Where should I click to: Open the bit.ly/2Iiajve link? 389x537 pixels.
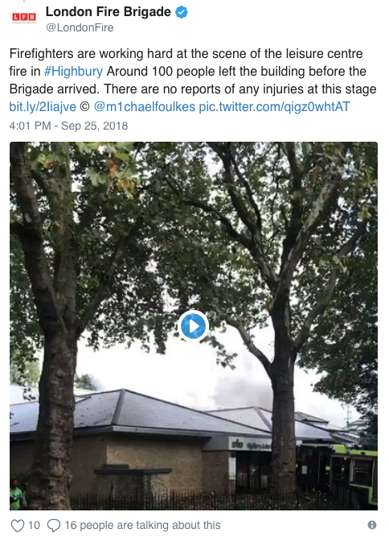click(43, 107)
